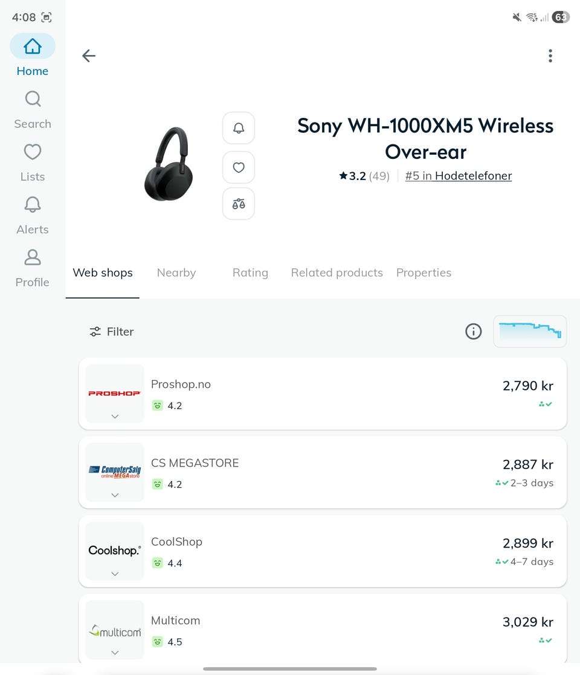Open Alerts in the sidebar
The height and width of the screenshot is (675, 580).
click(x=33, y=215)
